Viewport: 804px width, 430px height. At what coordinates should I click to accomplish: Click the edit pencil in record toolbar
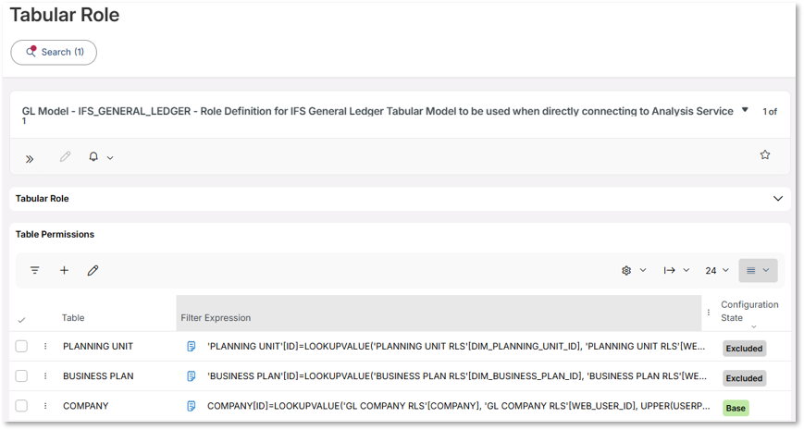point(65,156)
